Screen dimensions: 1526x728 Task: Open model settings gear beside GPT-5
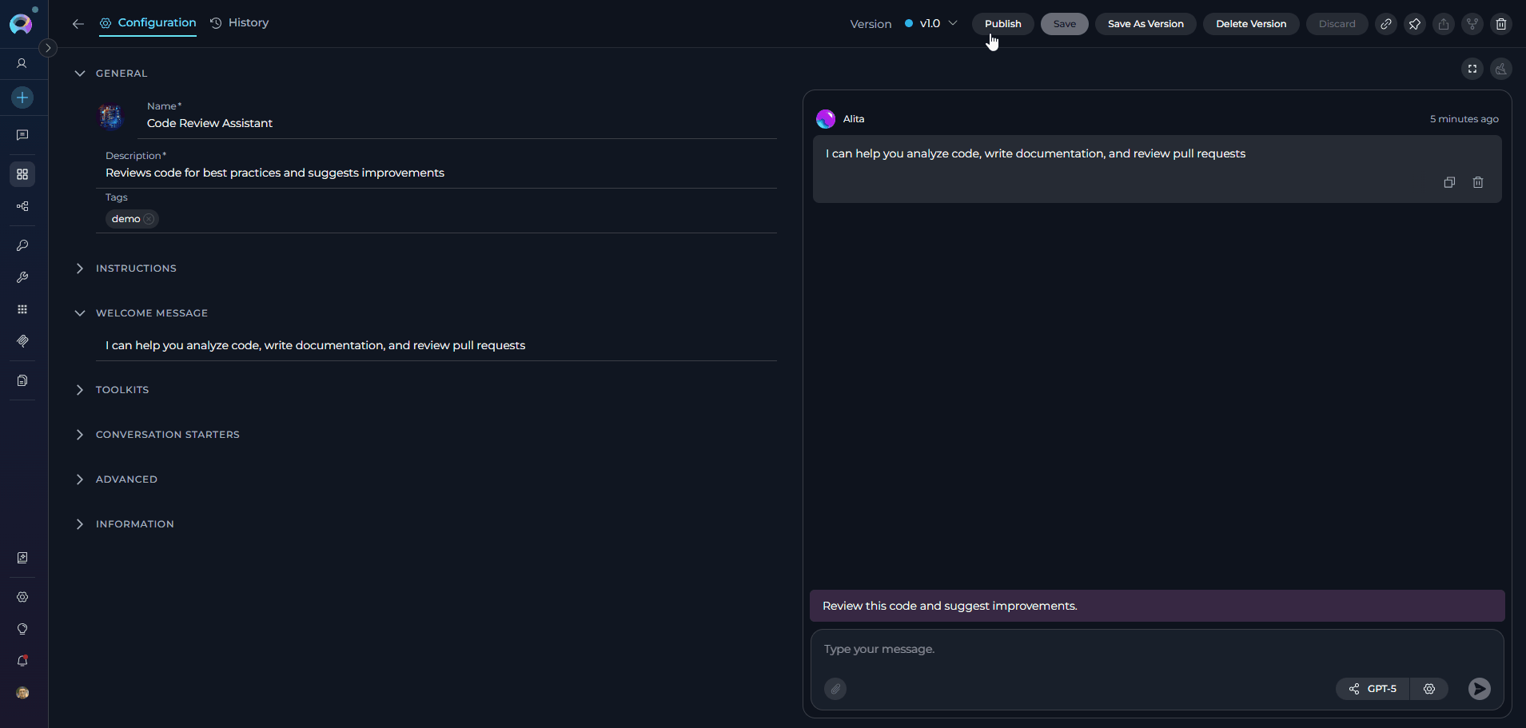point(1428,689)
